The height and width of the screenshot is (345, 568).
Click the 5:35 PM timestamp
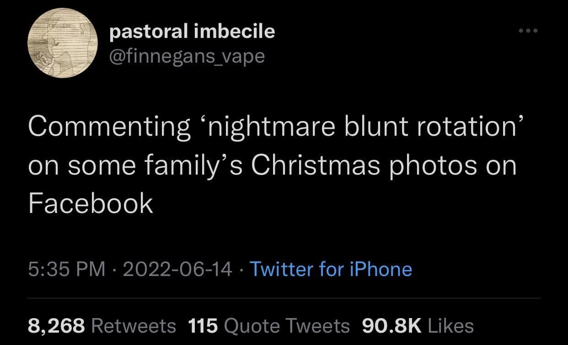pos(67,269)
